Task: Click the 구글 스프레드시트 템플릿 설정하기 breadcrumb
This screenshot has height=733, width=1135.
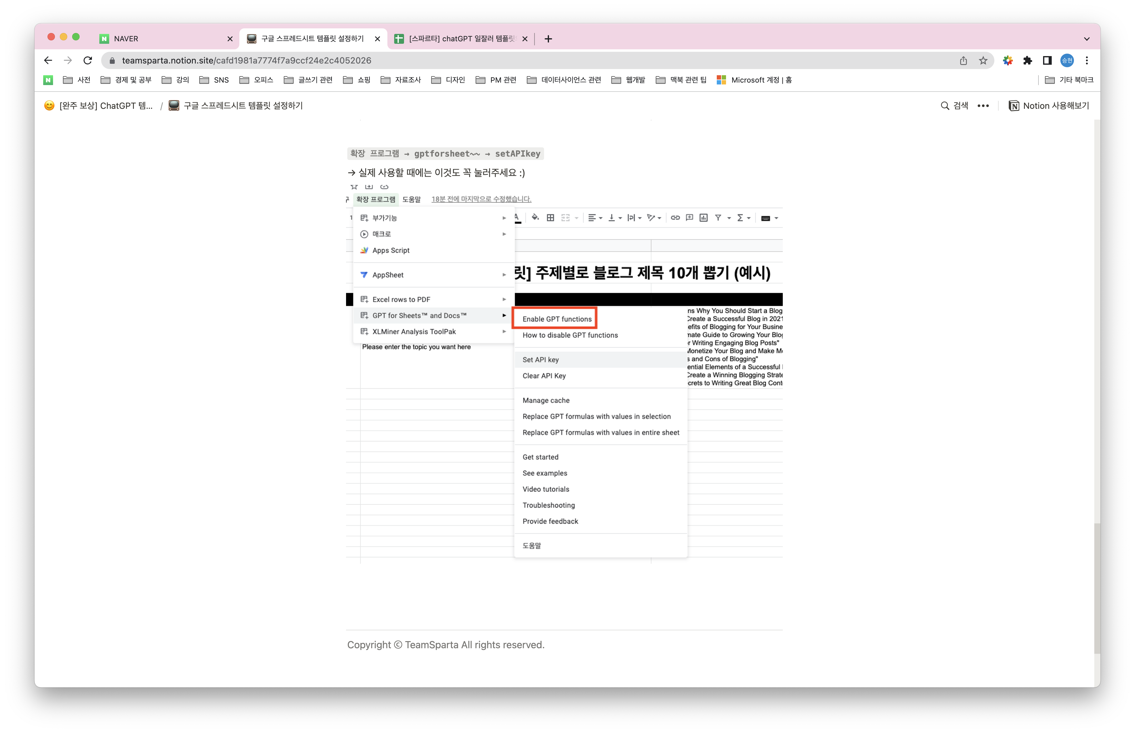Action: 236,106
